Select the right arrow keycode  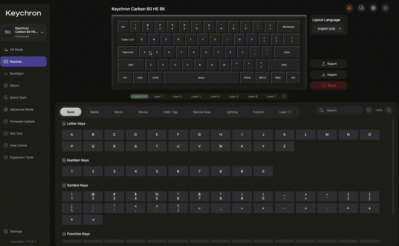(93, 220)
